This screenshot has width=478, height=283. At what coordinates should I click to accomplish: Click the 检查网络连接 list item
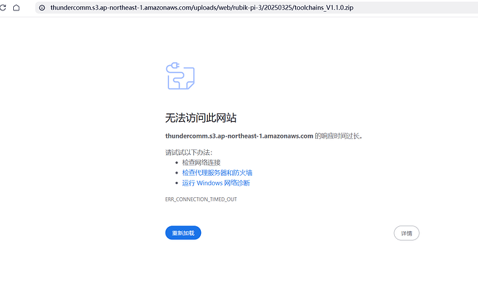[x=202, y=162]
